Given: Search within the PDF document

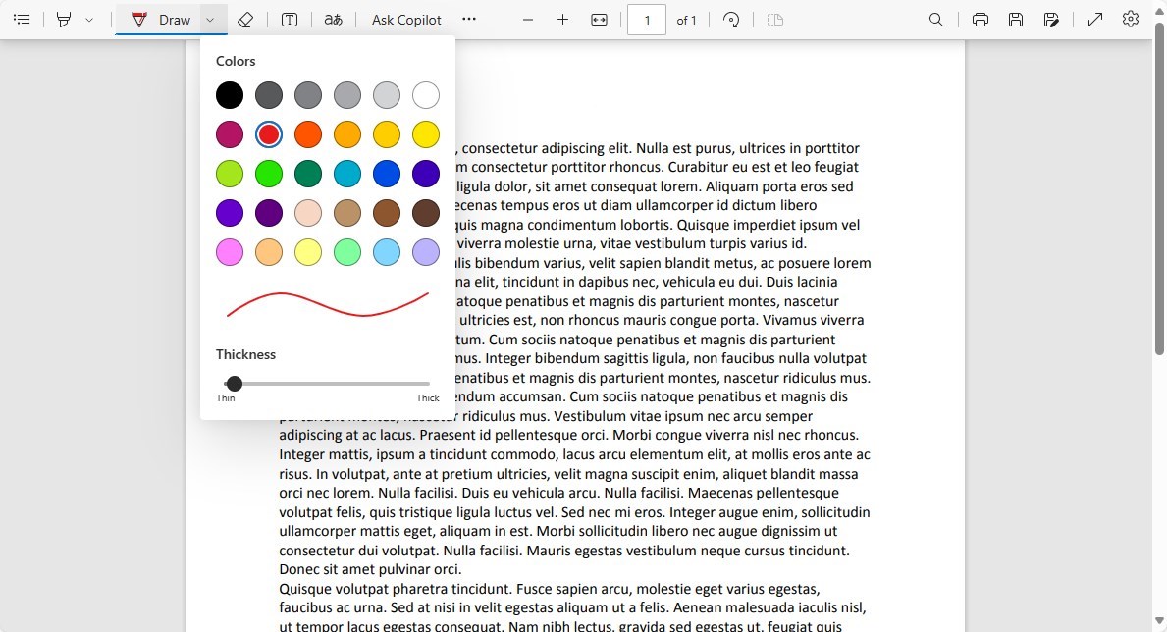Looking at the screenshot, I should pos(935,19).
